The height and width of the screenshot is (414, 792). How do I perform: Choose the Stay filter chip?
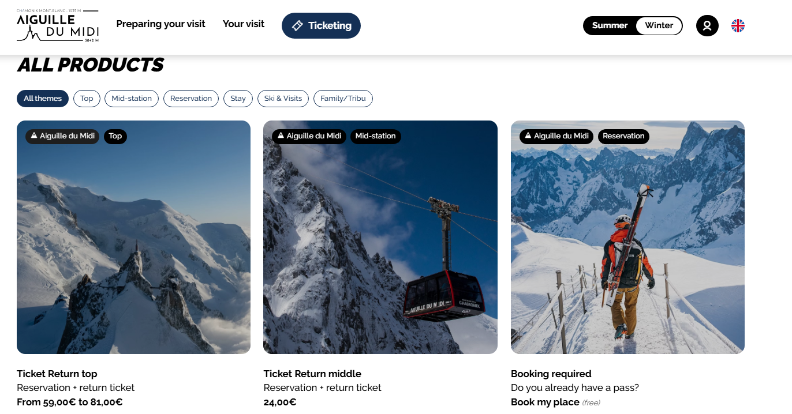tap(238, 99)
